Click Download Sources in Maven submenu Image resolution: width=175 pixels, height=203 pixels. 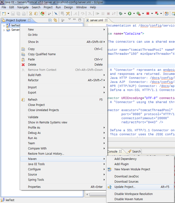[x=140, y=182]
